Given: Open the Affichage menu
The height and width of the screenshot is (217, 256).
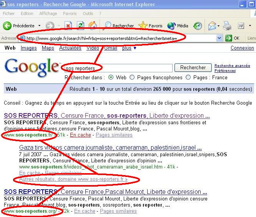Looking at the screenshot, I should [48, 13].
